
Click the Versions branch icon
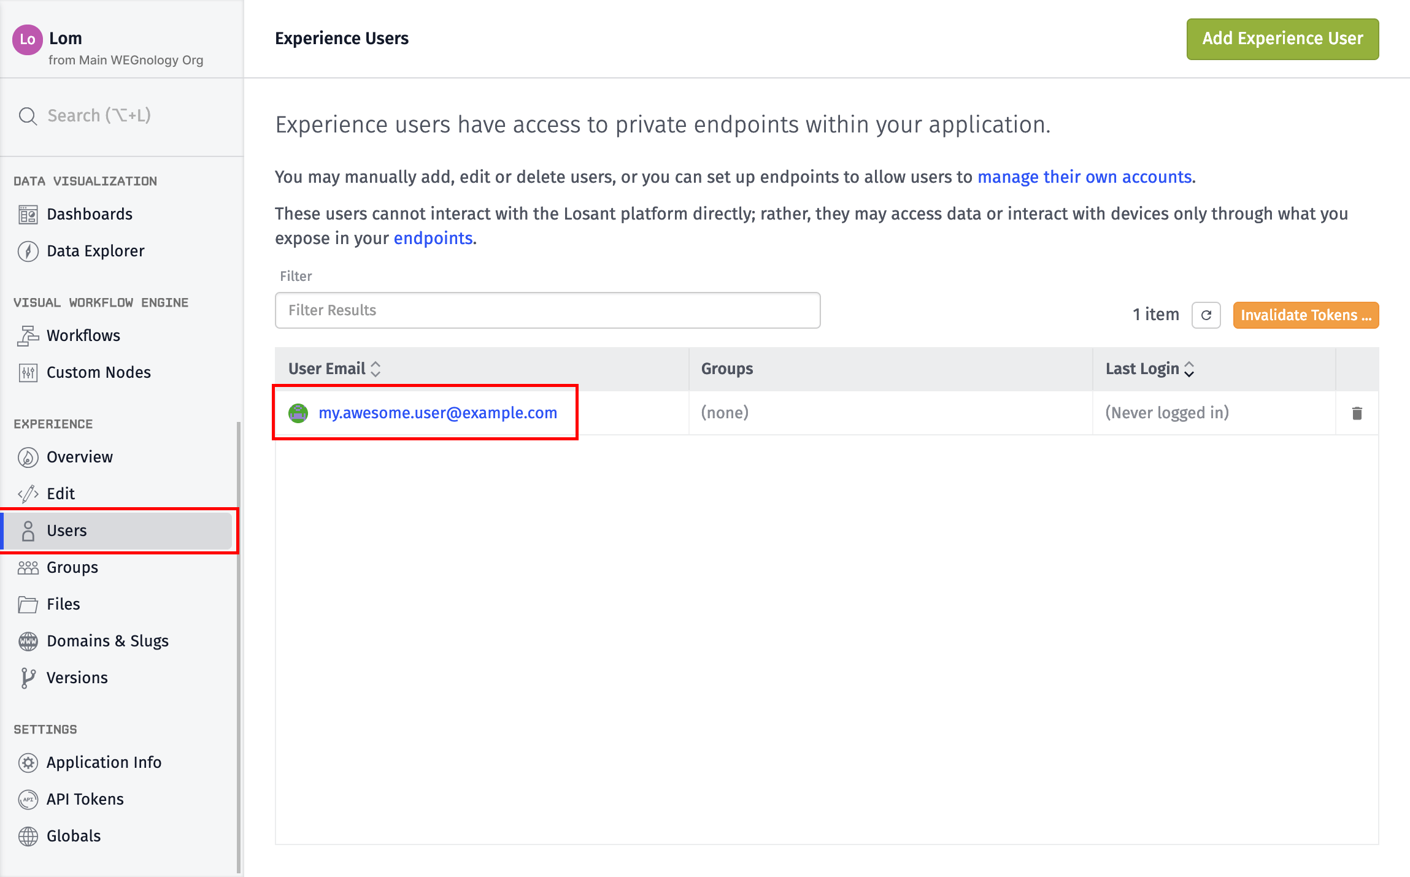pyautogui.click(x=28, y=678)
